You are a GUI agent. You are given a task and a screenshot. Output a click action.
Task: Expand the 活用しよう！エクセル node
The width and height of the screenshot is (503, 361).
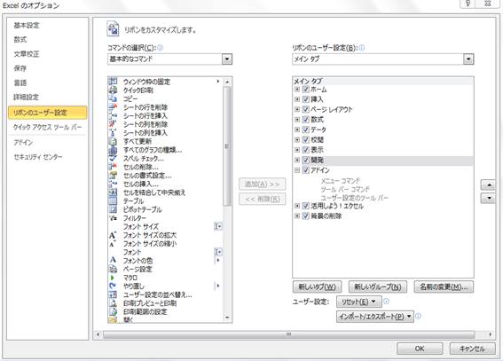click(x=297, y=206)
